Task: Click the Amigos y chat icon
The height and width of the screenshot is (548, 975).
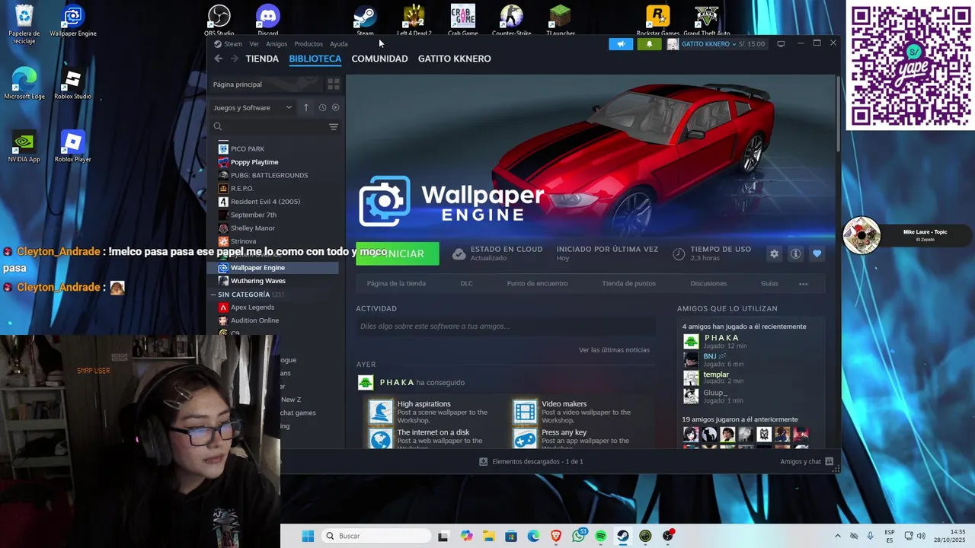Action: (x=830, y=461)
